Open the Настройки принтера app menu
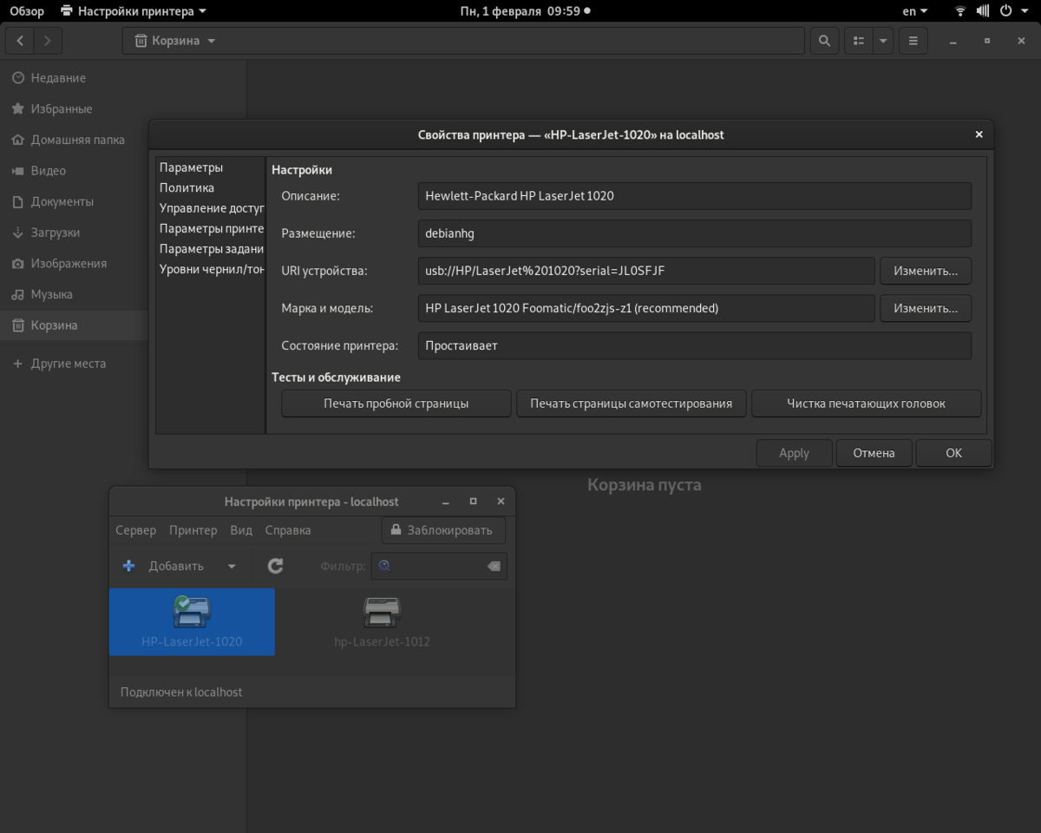The width and height of the screenshot is (1041, 833). 134,11
